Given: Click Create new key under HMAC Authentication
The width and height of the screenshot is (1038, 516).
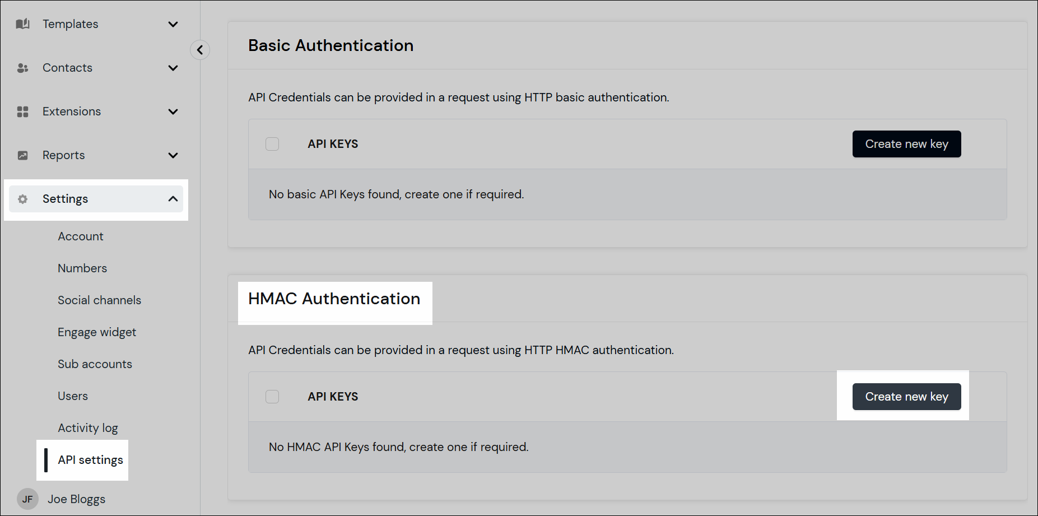Looking at the screenshot, I should pos(906,396).
